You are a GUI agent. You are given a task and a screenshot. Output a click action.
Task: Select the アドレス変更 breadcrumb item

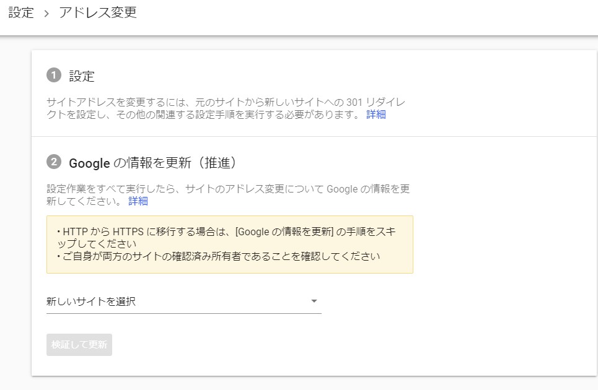[98, 13]
